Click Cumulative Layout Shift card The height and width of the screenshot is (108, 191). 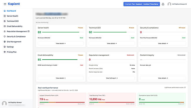pyautogui.click(x=162, y=99)
